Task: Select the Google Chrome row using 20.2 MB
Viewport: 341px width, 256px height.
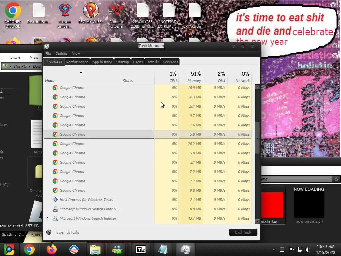Action: 148,144
